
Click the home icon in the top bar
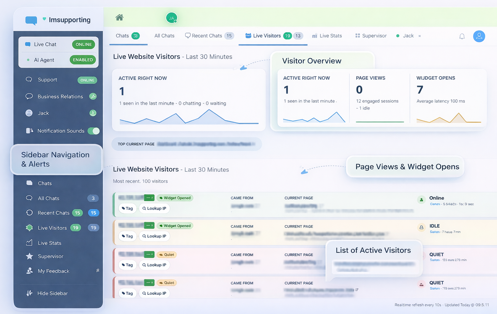(119, 18)
